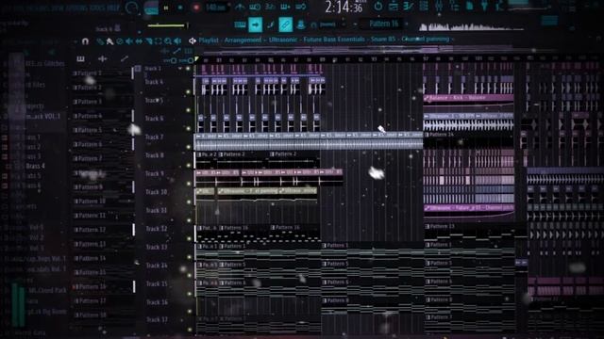The image size is (604, 339).
Task: Click the stamp icon beside the link button
Action: (x=301, y=24)
